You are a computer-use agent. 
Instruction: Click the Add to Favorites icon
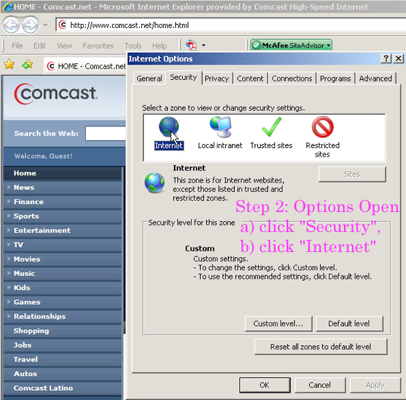point(27,65)
